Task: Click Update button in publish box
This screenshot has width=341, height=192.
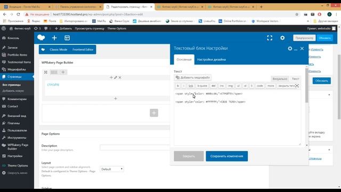Action: pyautogui.click(x=321, y=81)
